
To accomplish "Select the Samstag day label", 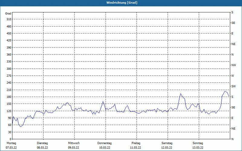I will 167,143.
